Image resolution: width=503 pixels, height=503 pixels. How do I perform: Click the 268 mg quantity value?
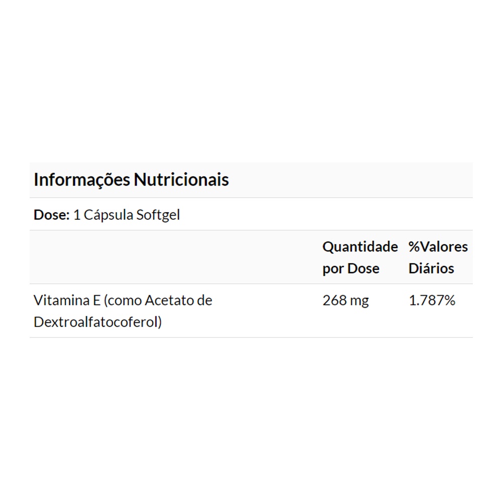(x=346, y=300)
